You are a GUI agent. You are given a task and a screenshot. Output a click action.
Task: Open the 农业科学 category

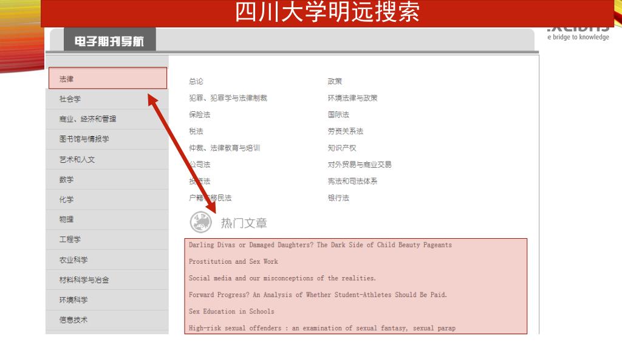coord(107,260)
